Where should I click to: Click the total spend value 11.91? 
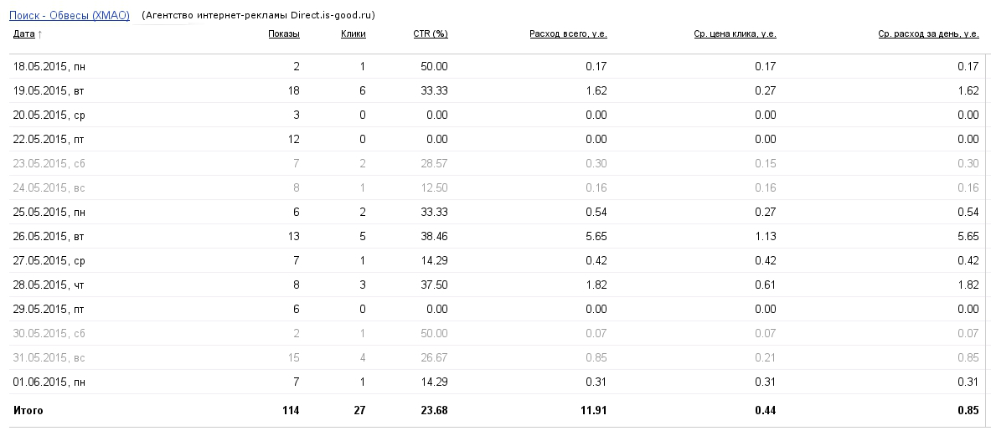pyautogui.click(x=593, y=411)
